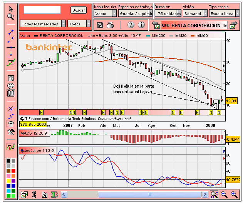Pick the pink color swatch
The width and height of the screenshot is (243, 203).
click(x=8, y=176)
